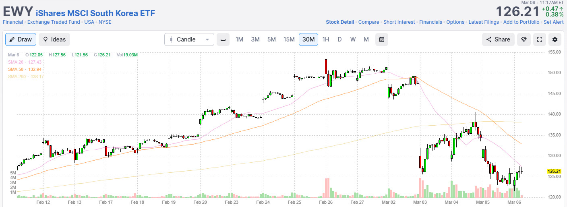Click the SMA 50 orange indicator label
567x207 pixels.
click(x=25, y=69)
